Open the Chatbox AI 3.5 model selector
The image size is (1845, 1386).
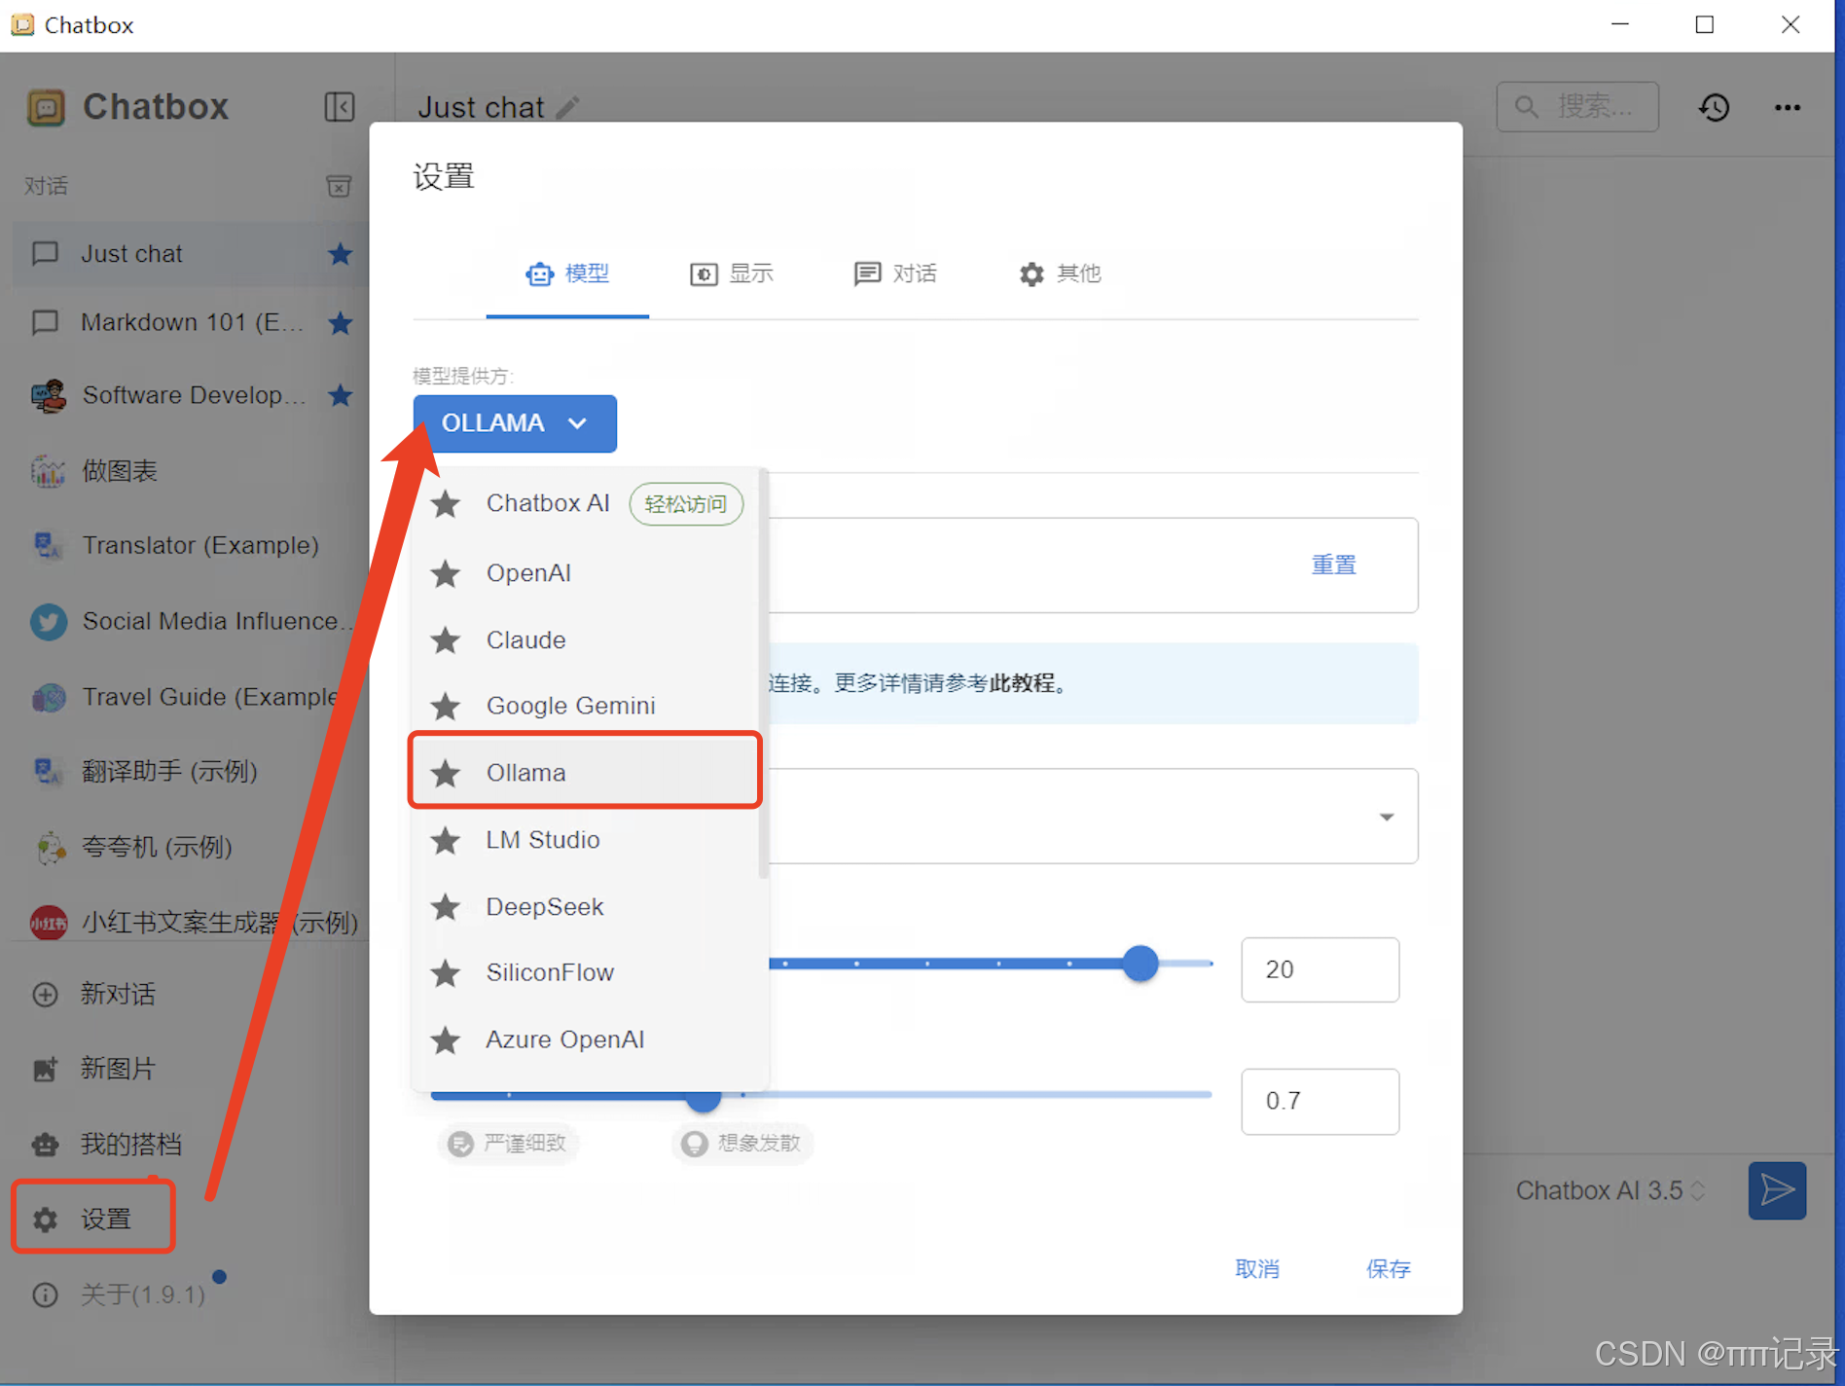[1610, 1190]
